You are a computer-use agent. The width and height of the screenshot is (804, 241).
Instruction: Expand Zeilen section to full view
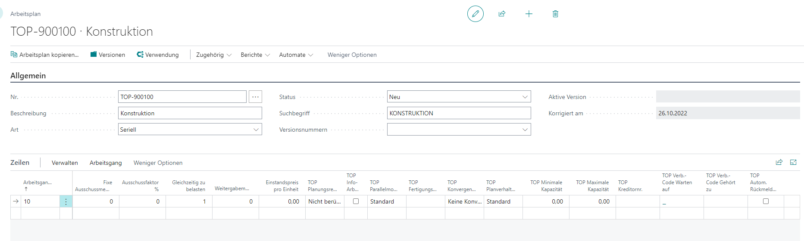793,162
